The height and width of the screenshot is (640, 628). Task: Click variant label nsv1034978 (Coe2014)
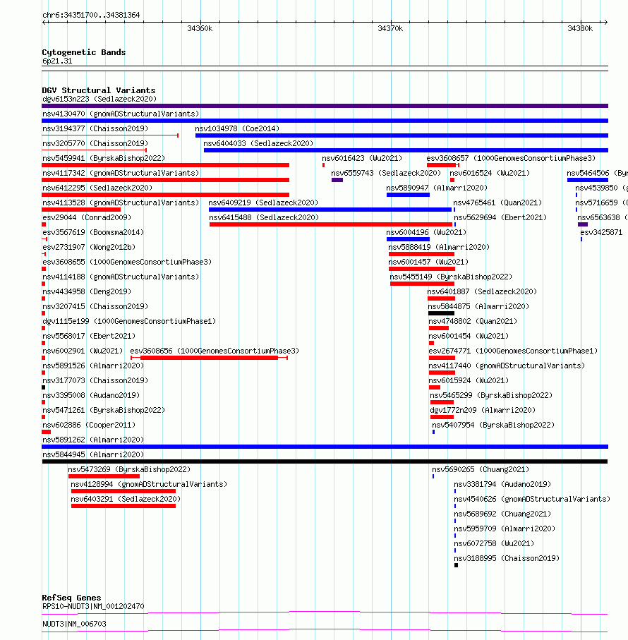click(237, 128)
